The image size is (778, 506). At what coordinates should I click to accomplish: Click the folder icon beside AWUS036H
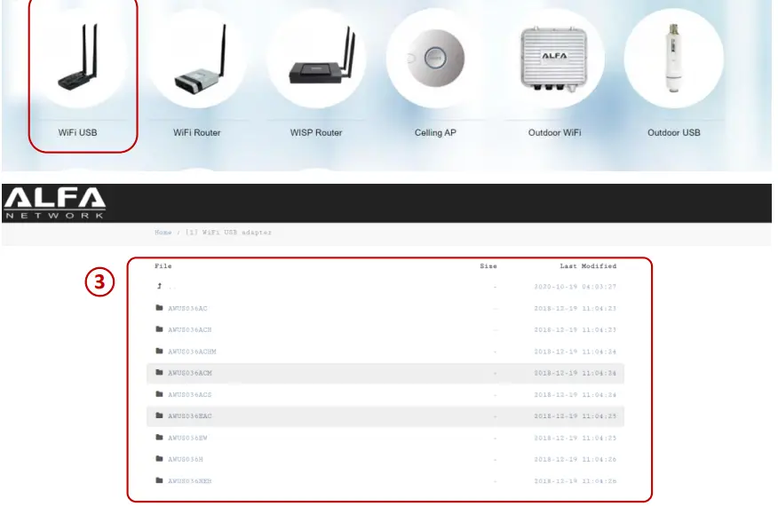tap(159, 458)
